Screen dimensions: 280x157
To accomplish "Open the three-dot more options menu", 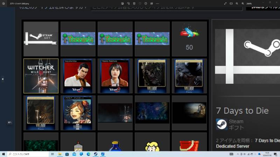I will point(157,3).
